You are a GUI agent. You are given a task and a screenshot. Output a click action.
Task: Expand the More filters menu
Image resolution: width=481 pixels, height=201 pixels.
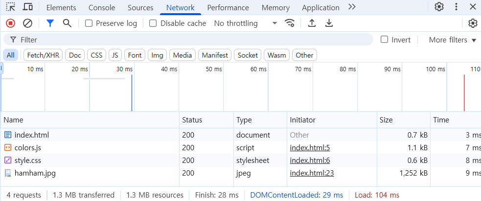click(x=452, y=40)
